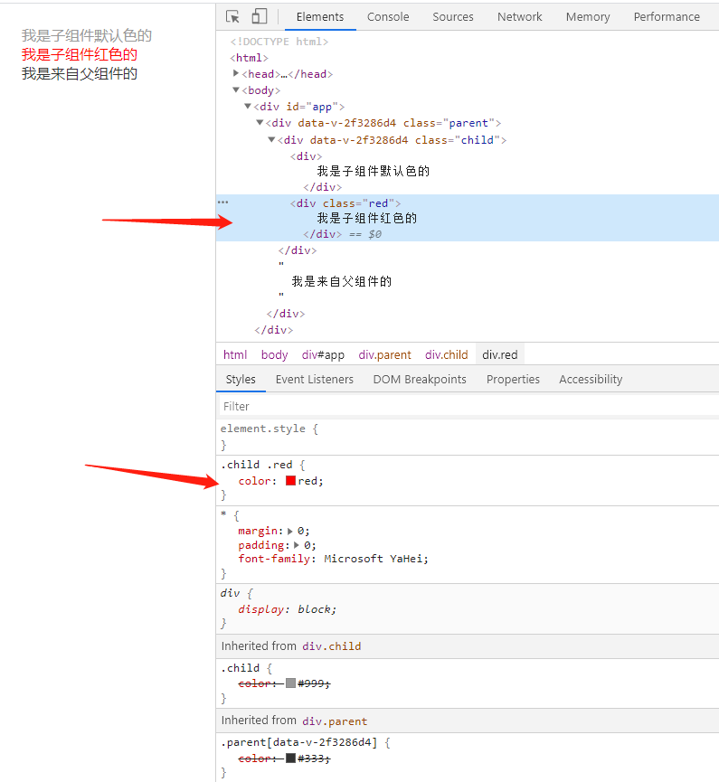Screen dimensions: 719x782
Task: Click the universal * selector
Action: [x=223, y=514]
